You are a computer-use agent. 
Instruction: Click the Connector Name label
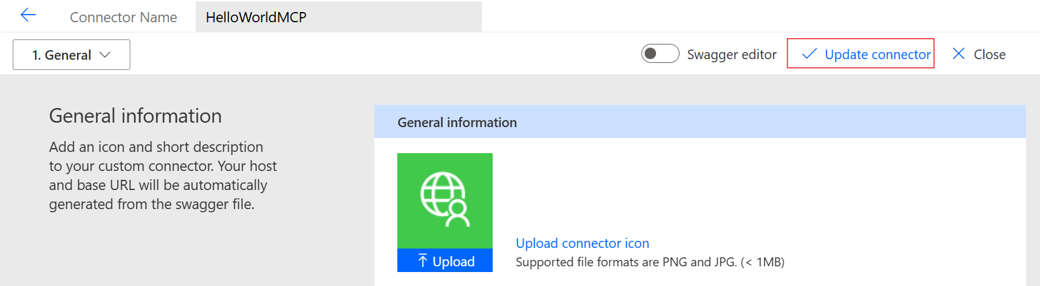pos(123,17)
